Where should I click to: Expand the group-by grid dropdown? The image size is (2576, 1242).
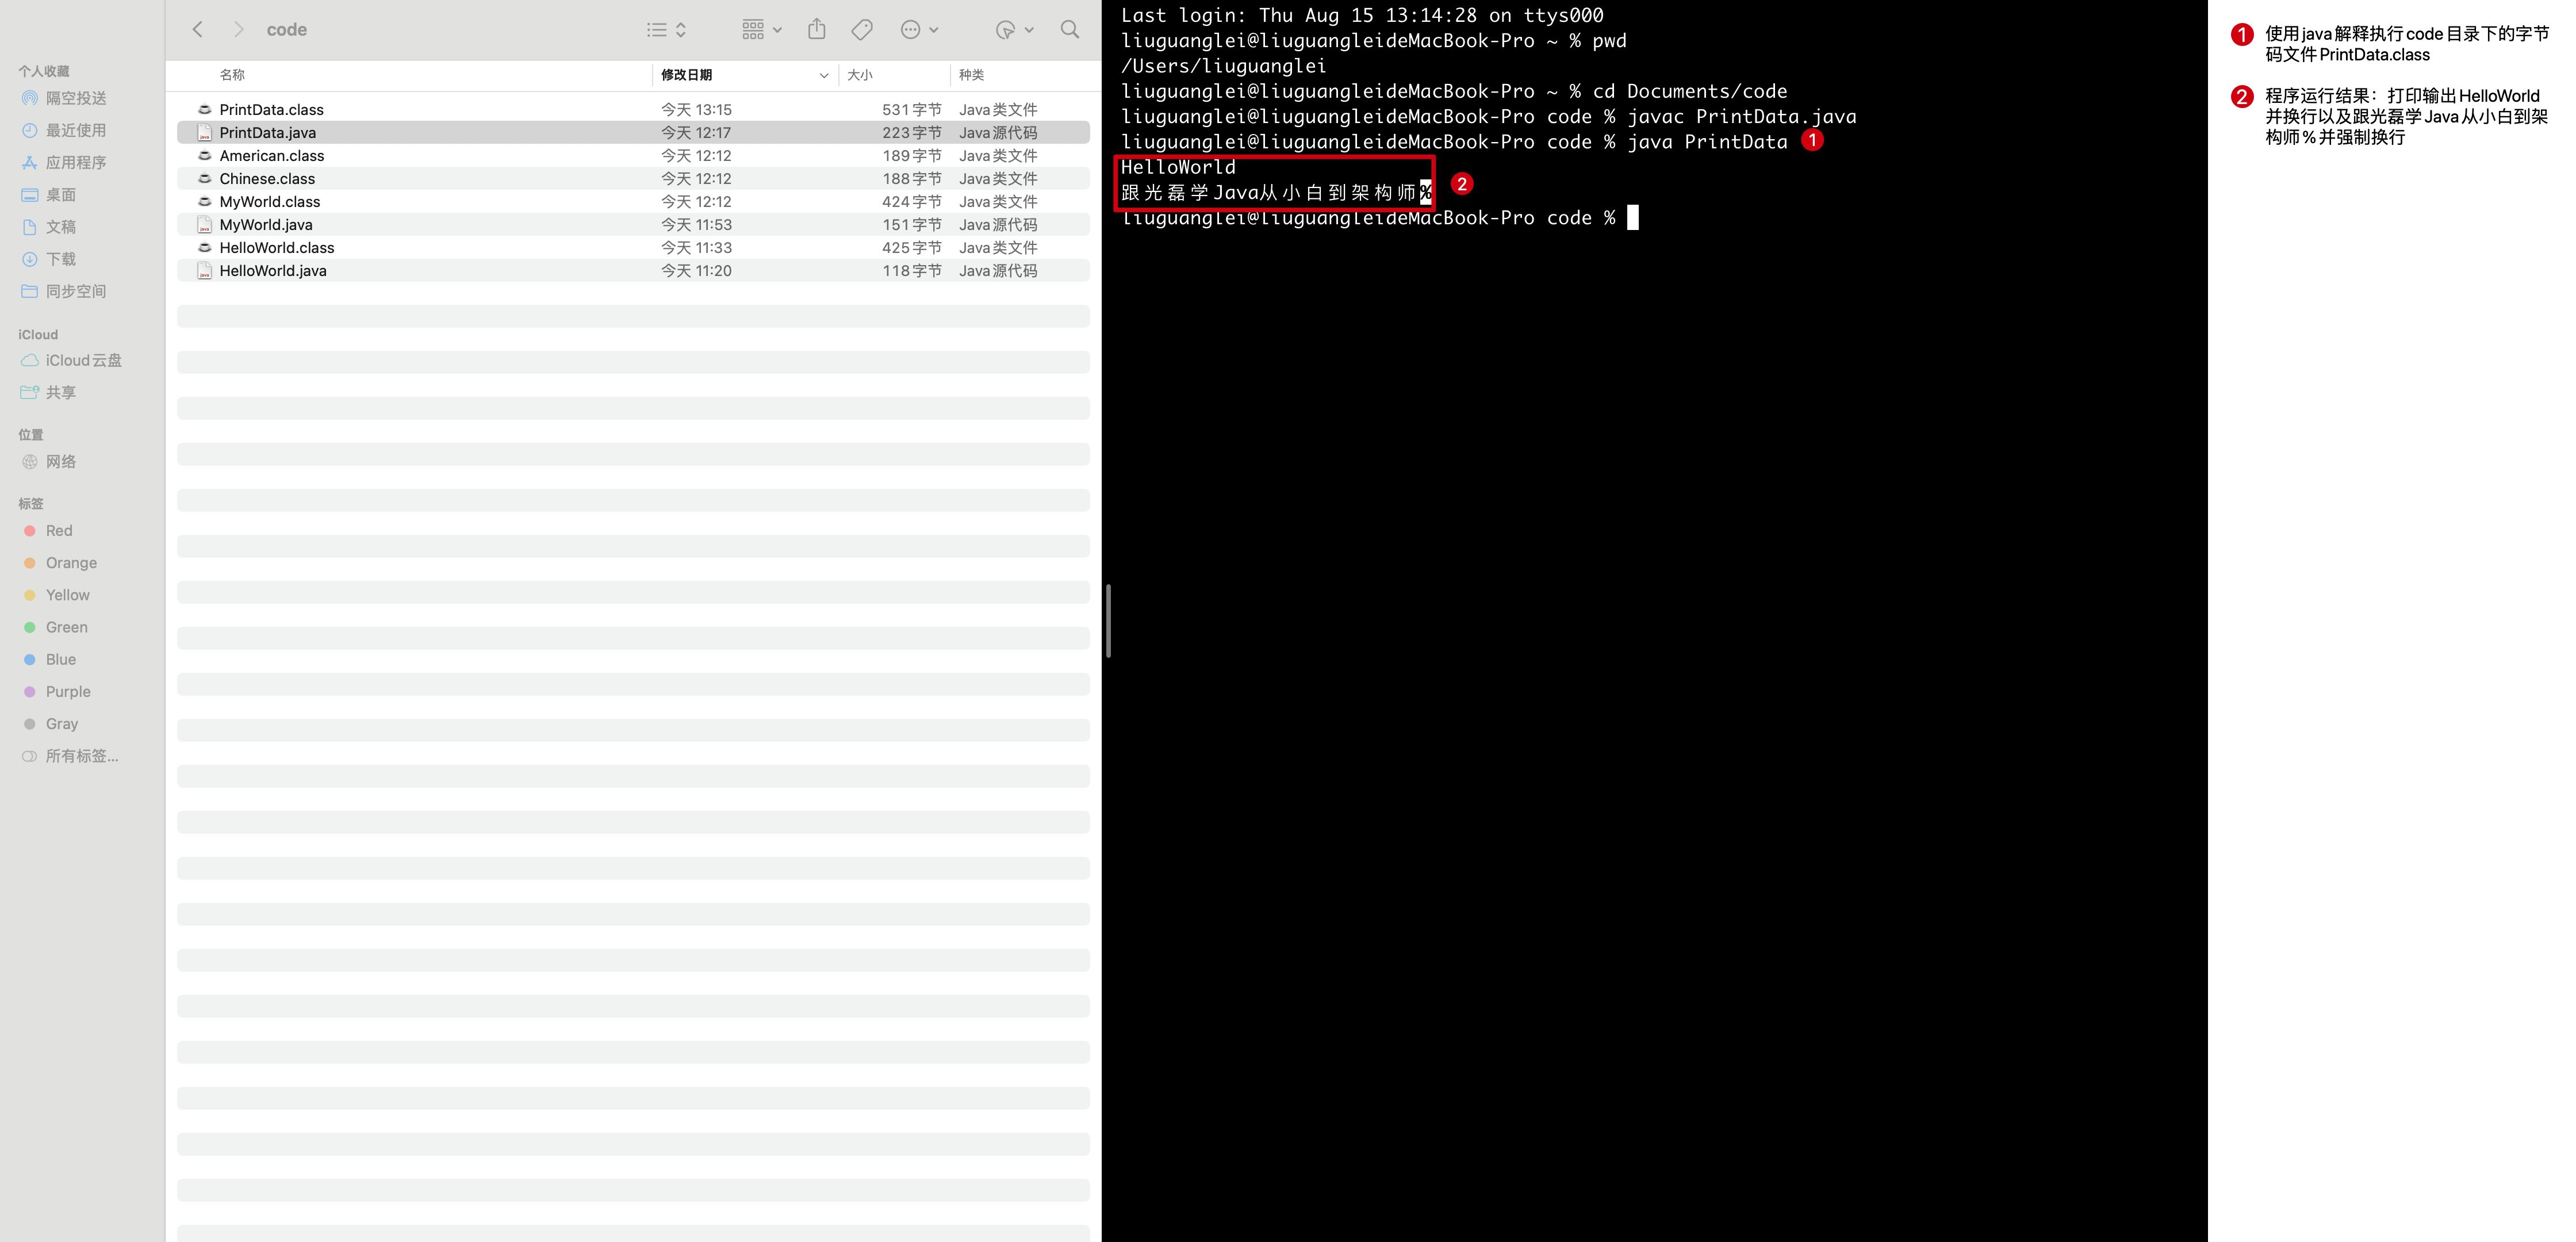tap(762, 30)
